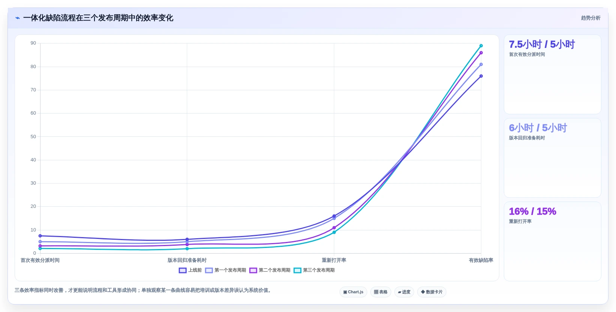Click the 重新打开率 x-axis label
This screenshot has width=616, height=312.
[334, 260]
